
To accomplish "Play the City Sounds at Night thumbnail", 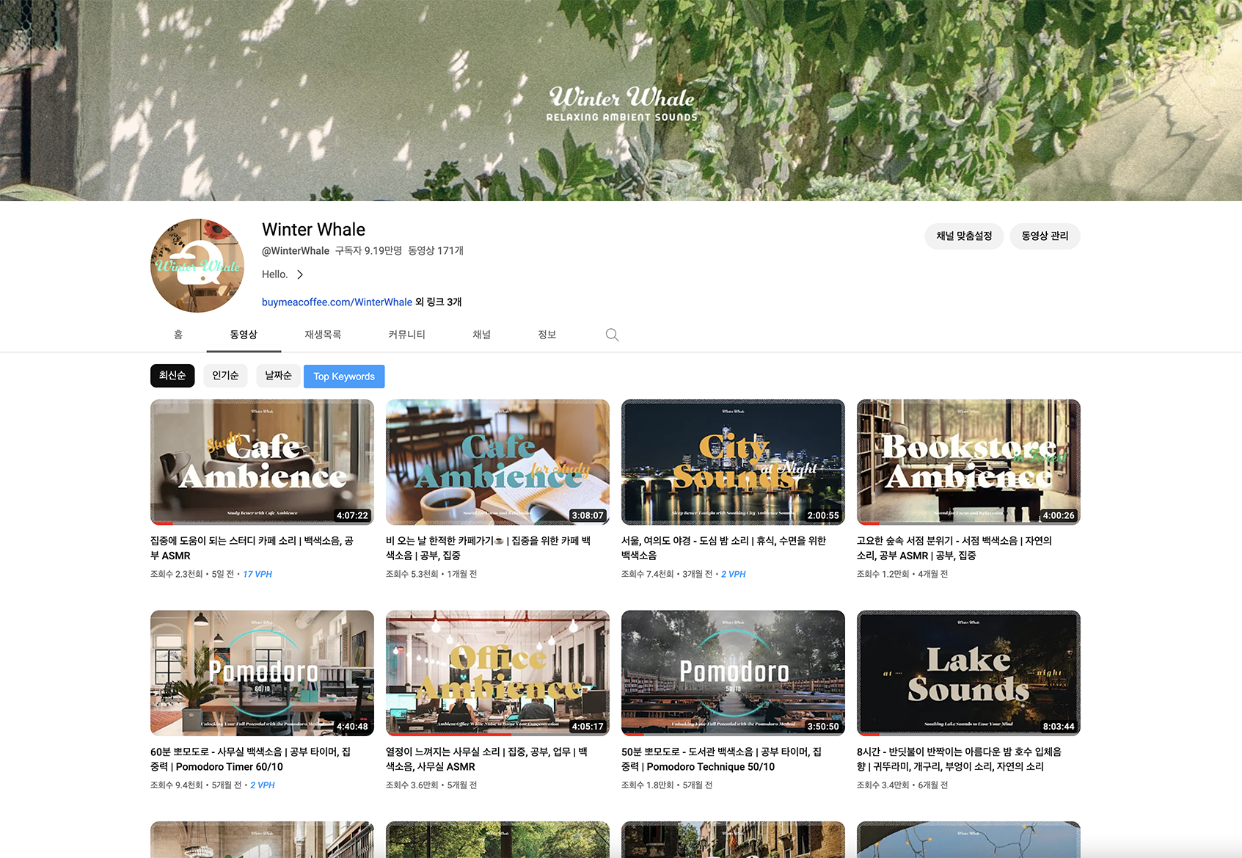I will tap(733, 462).
